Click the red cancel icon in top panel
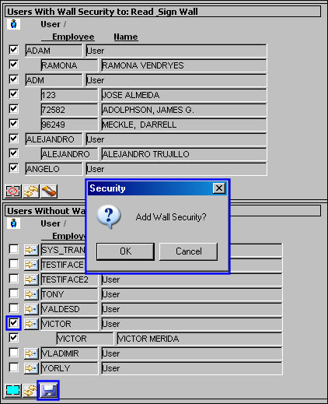The width and height of the screenshot is (328, 404). (x=13, y=191)
